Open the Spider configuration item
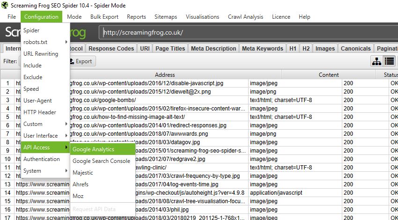398x220 pixels. pyautogui.click(x=31, y=30)
